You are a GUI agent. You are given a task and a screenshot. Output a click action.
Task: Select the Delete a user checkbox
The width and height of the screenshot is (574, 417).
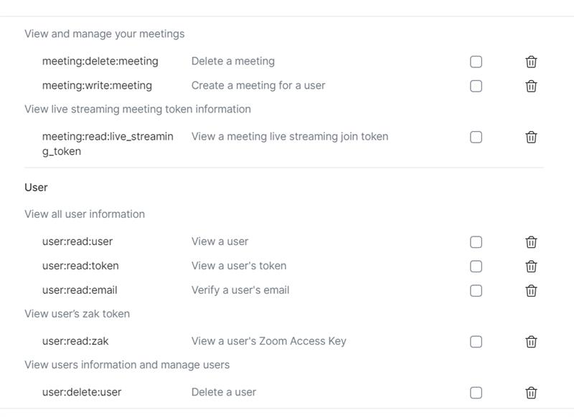pos(476,393)
